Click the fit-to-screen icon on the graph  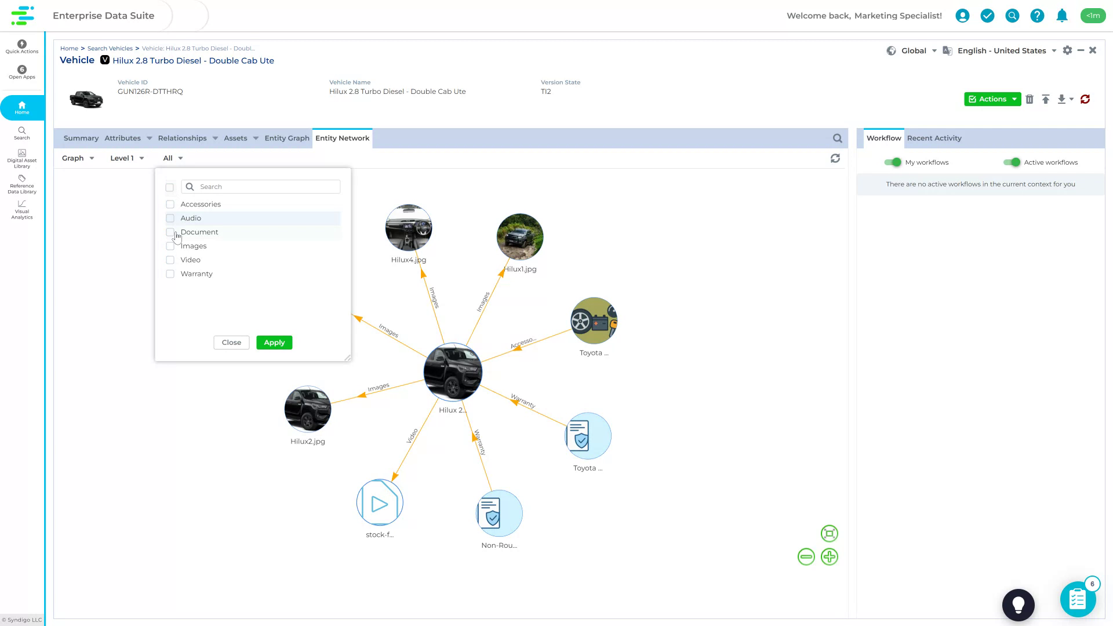tap(829, 533)
